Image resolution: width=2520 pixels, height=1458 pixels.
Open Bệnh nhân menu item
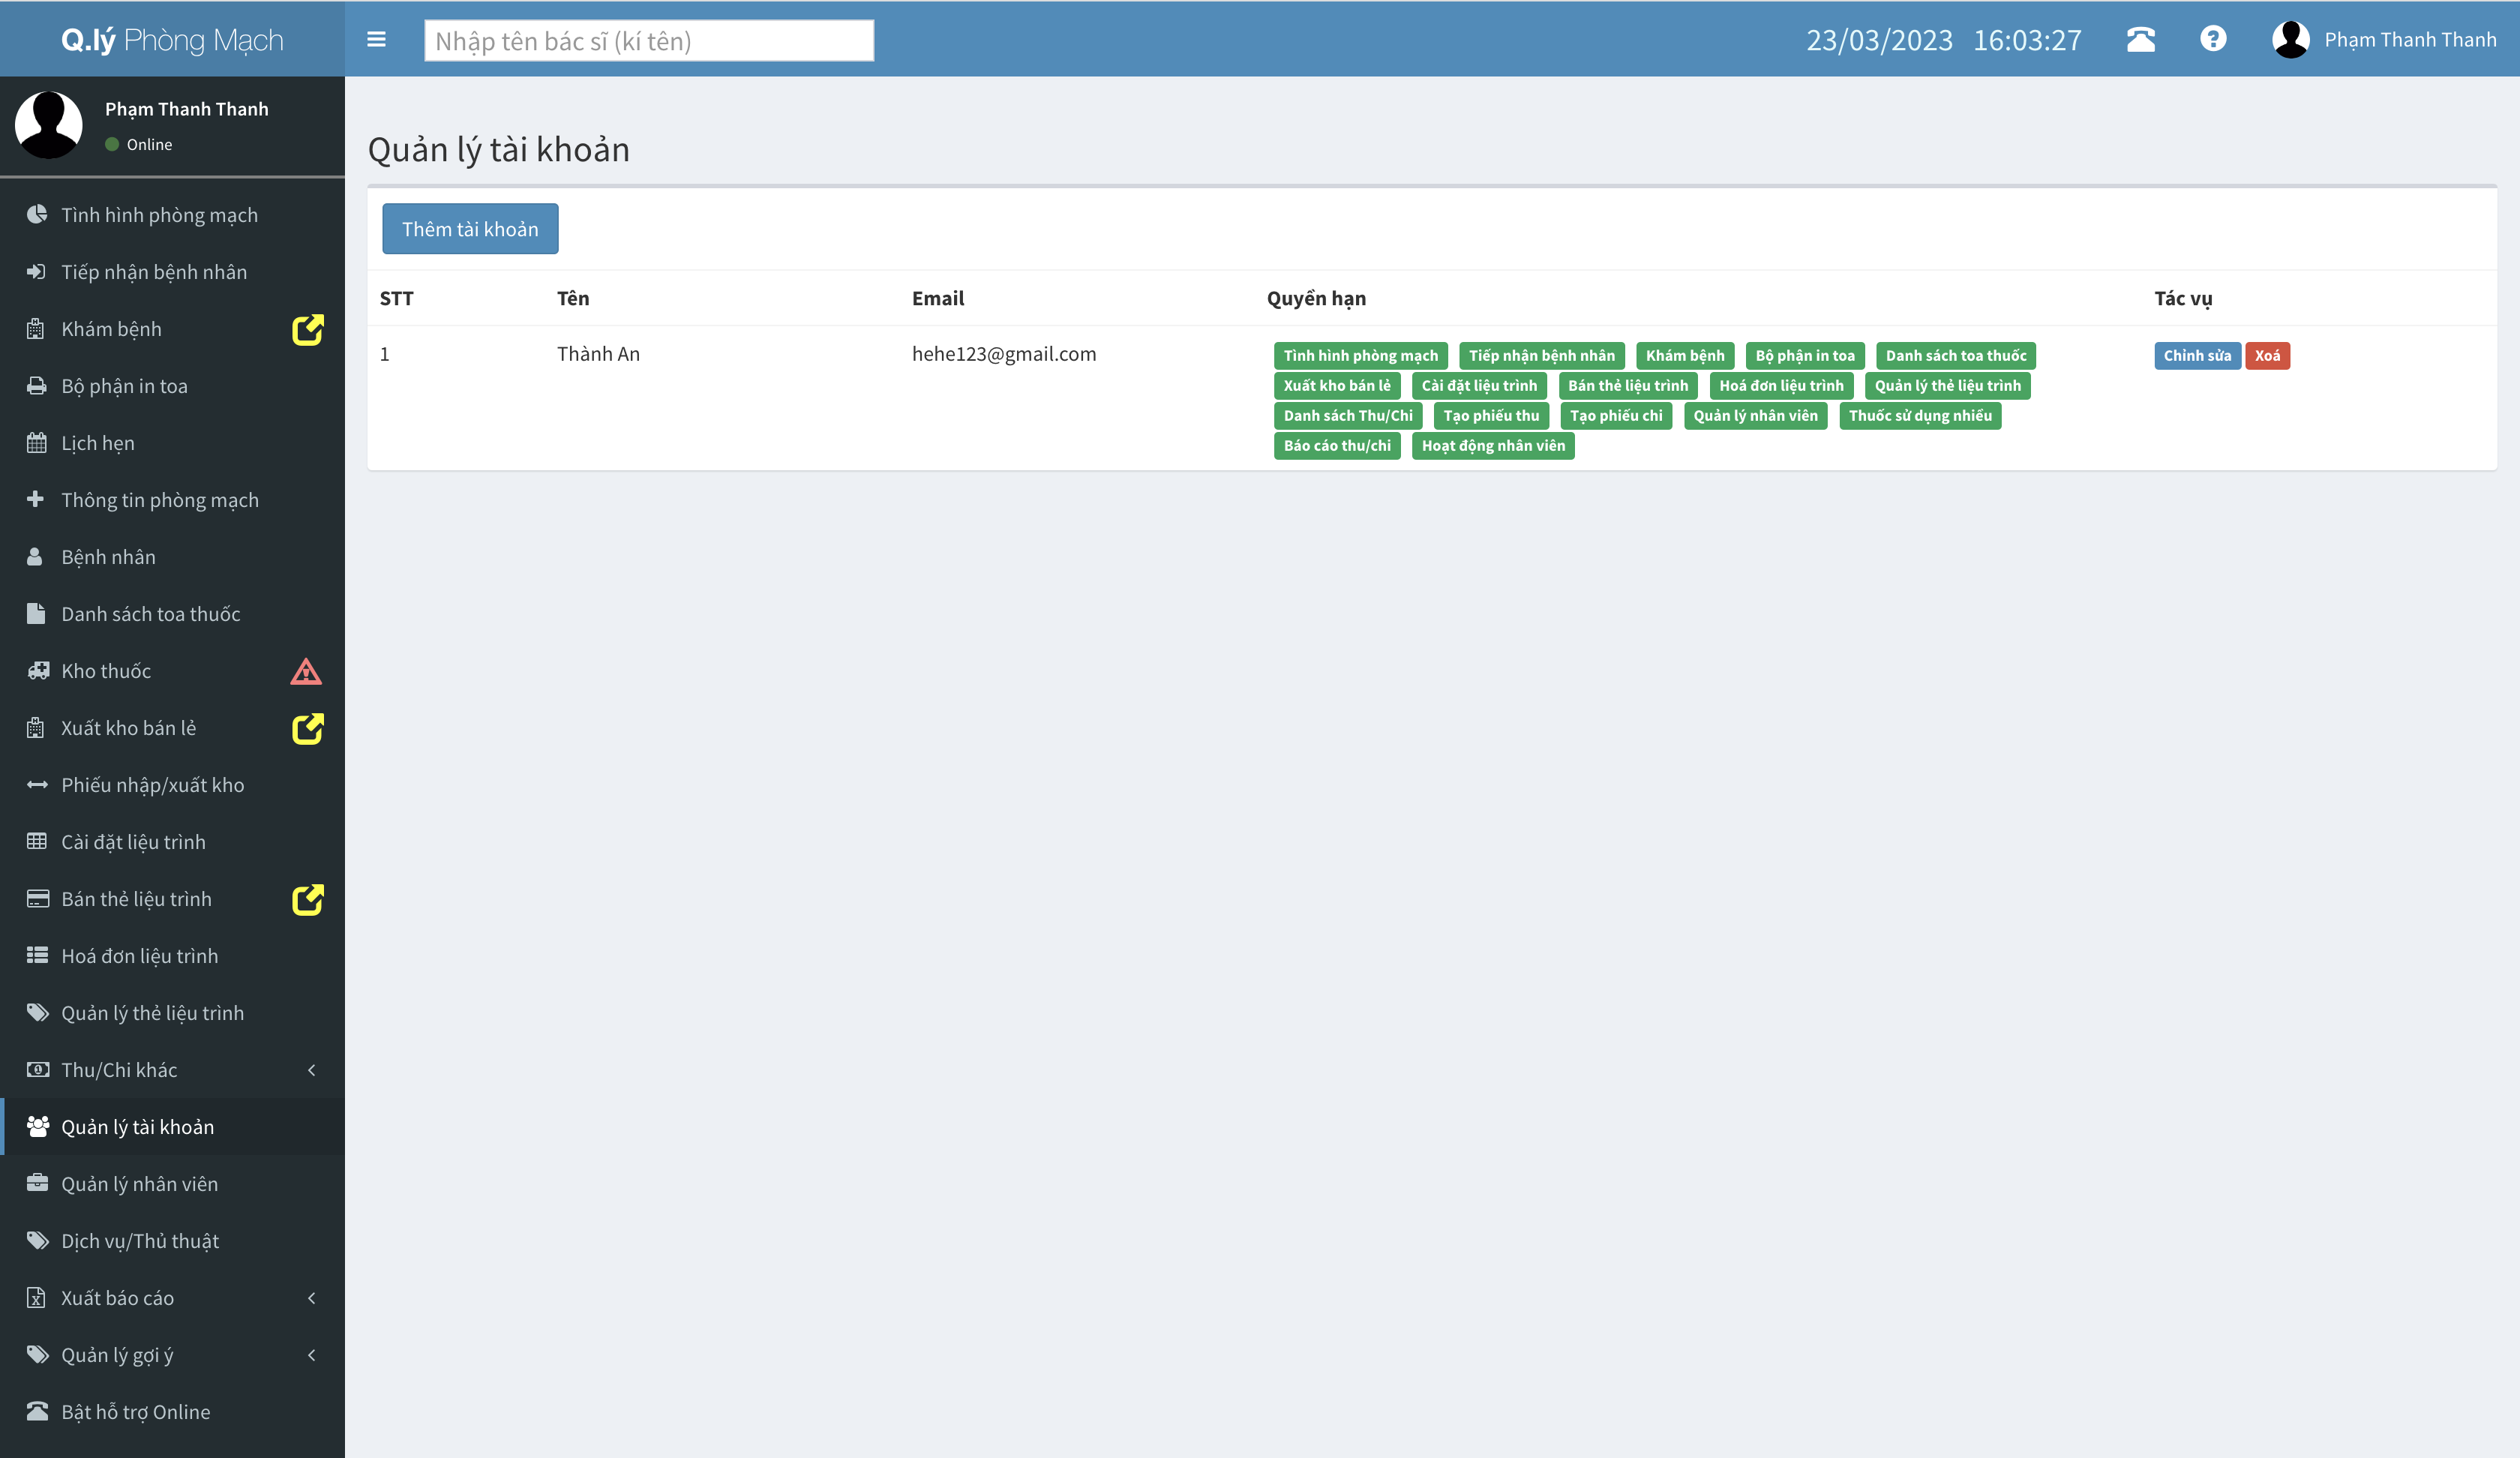[x=172, y=557]
